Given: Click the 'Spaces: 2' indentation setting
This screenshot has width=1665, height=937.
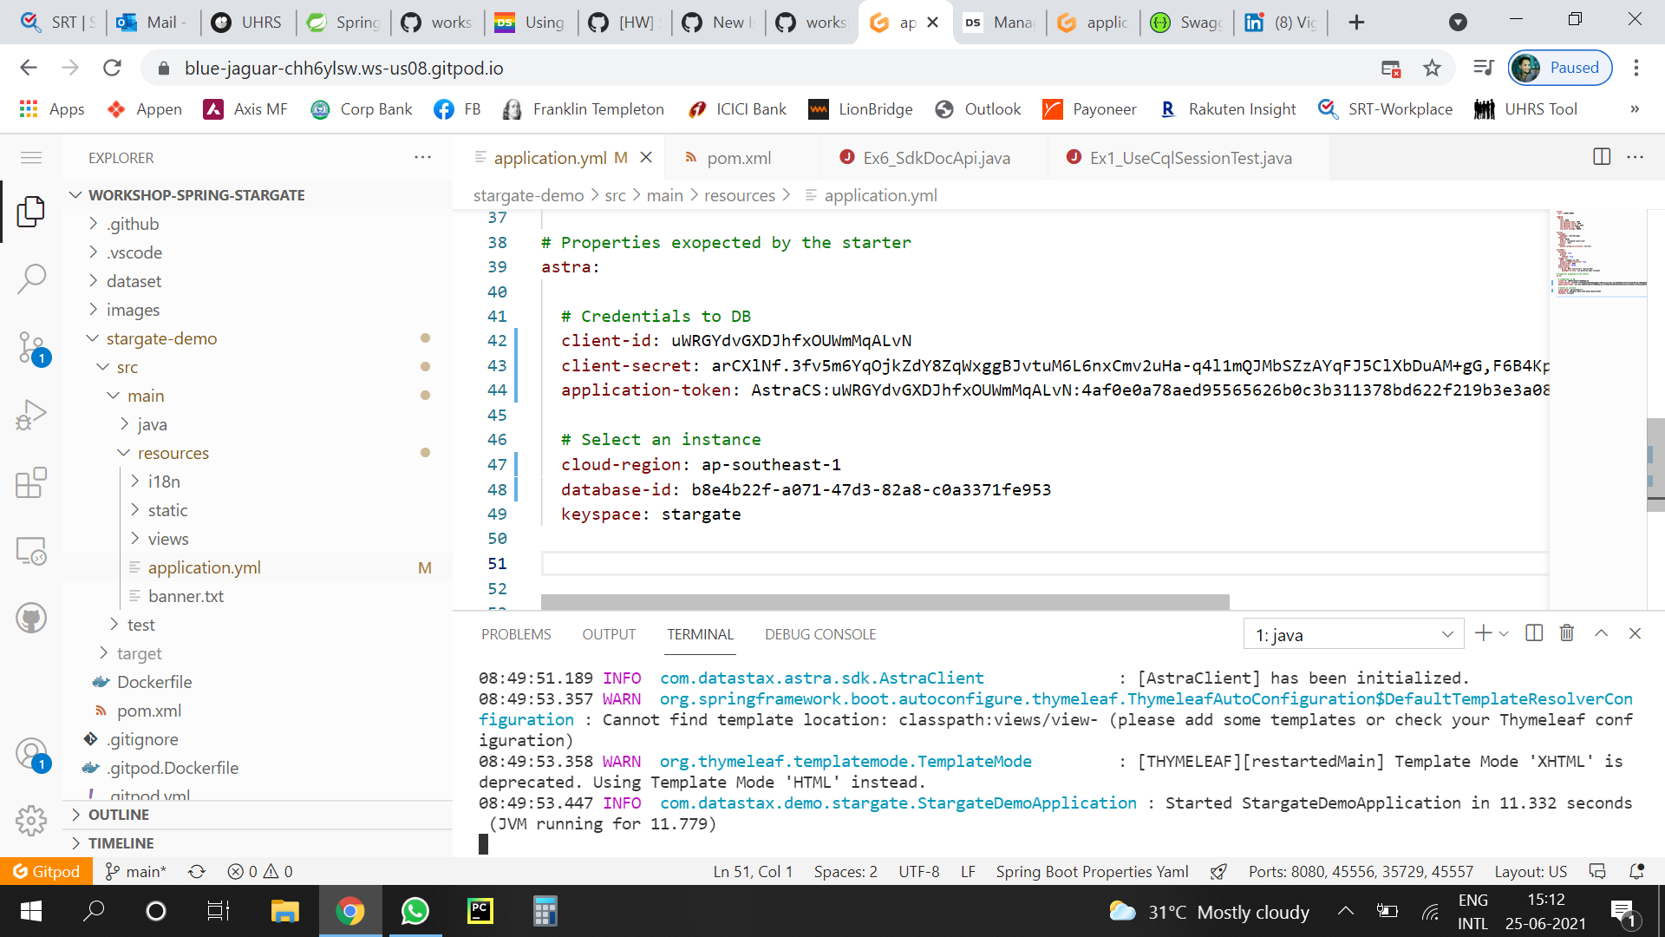Looking at the screenshot, I should coord(846,871).
